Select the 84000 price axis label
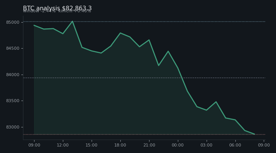The image size is (276, 153). [13, 75]
